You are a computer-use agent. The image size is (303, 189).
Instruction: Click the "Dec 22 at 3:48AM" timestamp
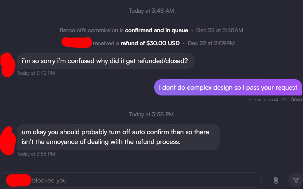(x=220, y=30)
